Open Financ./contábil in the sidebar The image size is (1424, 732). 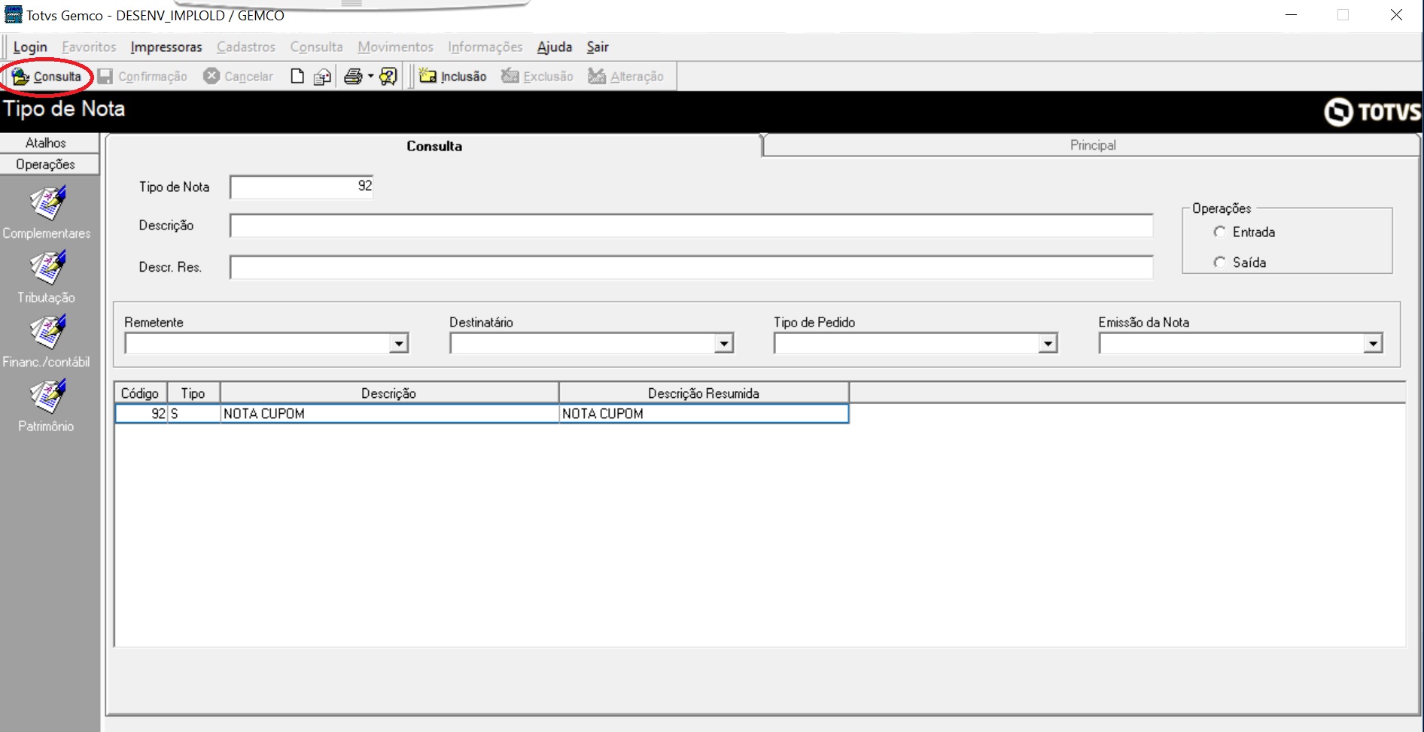46,342
